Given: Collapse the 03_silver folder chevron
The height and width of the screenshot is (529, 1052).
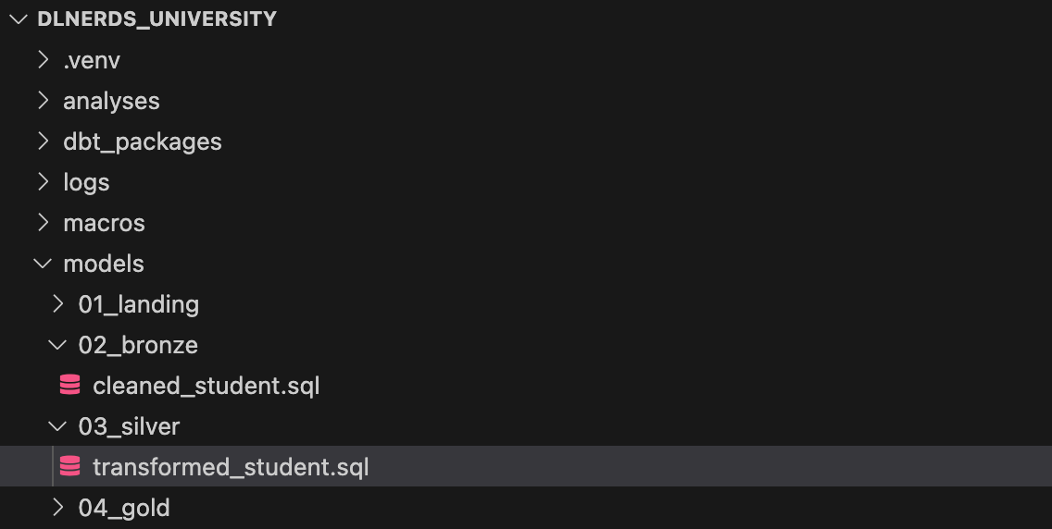Looking at the screenshot, I should (x=57, y=426).
